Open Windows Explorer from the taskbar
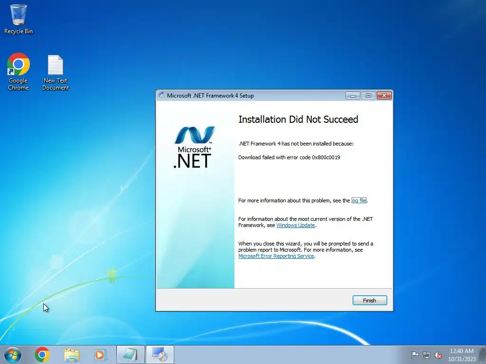Viewport: 486px width, 364px height. tap(72, 355)
